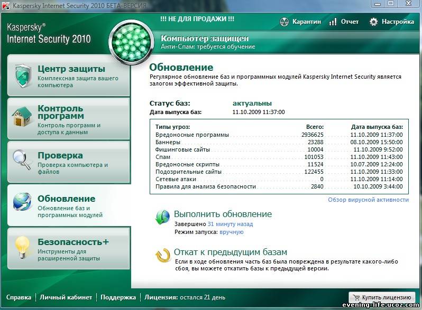Click the Отчет bar chart icon
This screenshot has width=422, height=310.
tap(333, 22)
